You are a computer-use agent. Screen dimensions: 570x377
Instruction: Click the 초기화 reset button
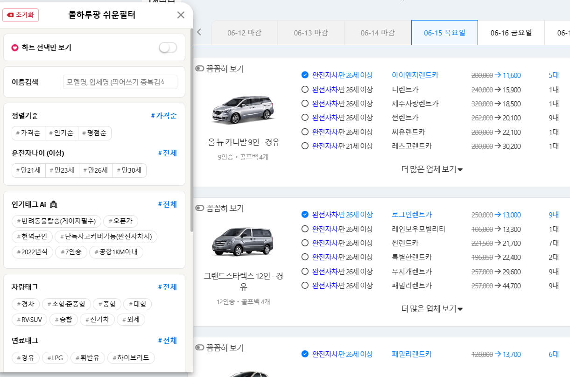21,15
